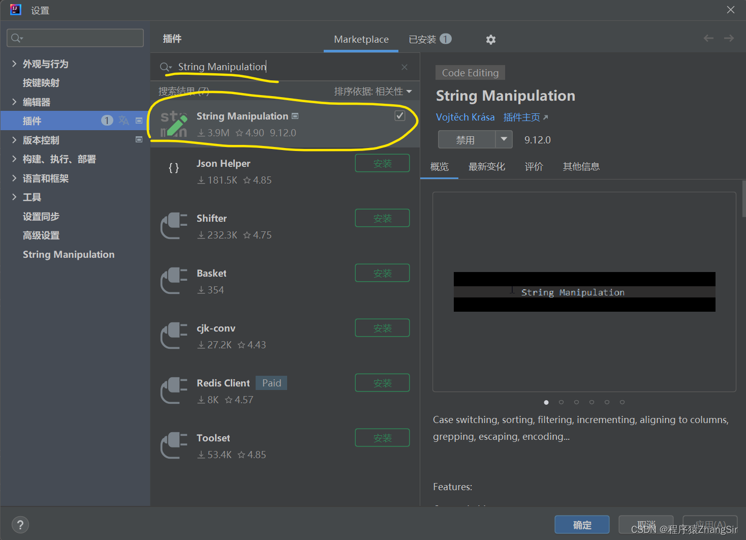Click the cjk-conv plugin plug icon
Screen dimensions: 746x540
pyautogui.click(x=174, y=336)
